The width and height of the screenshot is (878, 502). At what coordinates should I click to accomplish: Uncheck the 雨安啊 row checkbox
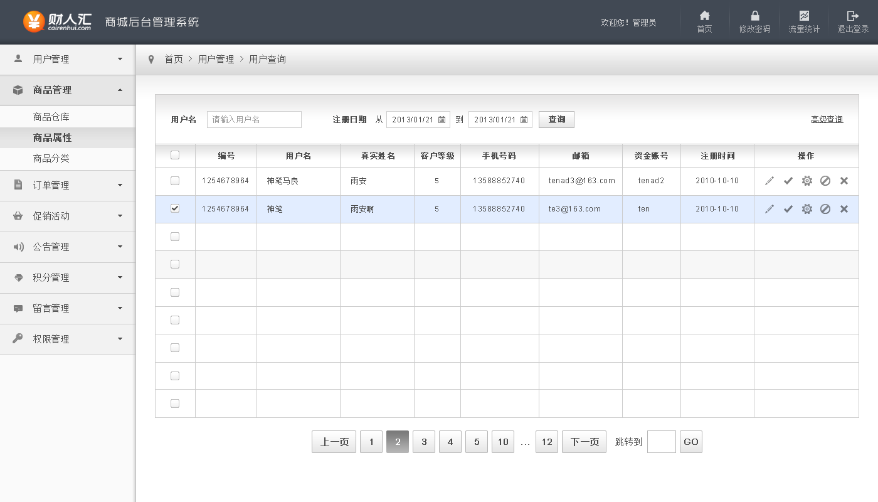point(175,208)
